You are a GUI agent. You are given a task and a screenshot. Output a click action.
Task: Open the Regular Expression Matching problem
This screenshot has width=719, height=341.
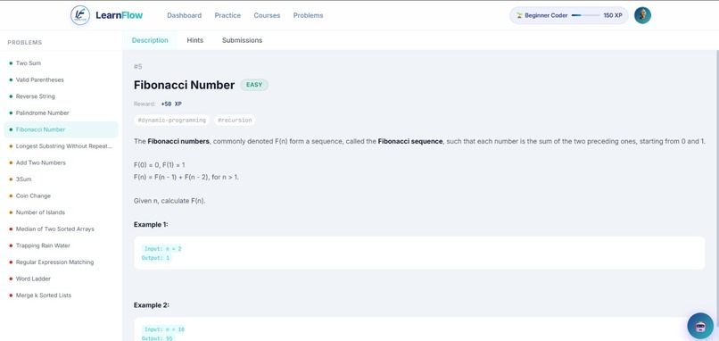pyautogui.click(x=61, y=262)
